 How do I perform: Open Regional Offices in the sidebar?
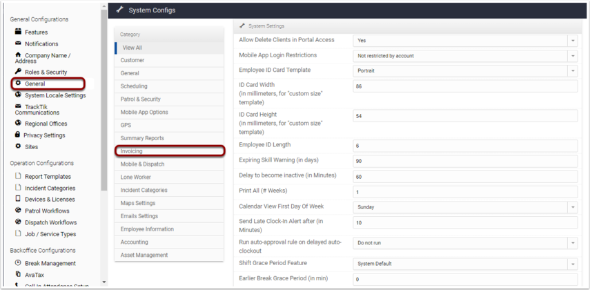46,124
